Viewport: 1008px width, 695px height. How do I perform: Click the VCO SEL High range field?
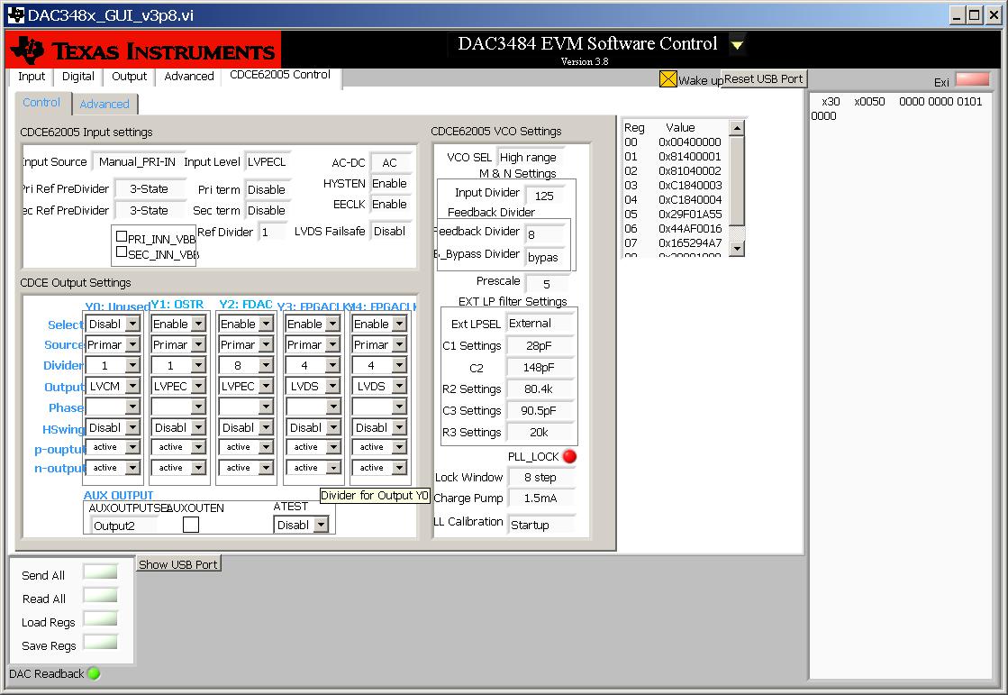529,157
